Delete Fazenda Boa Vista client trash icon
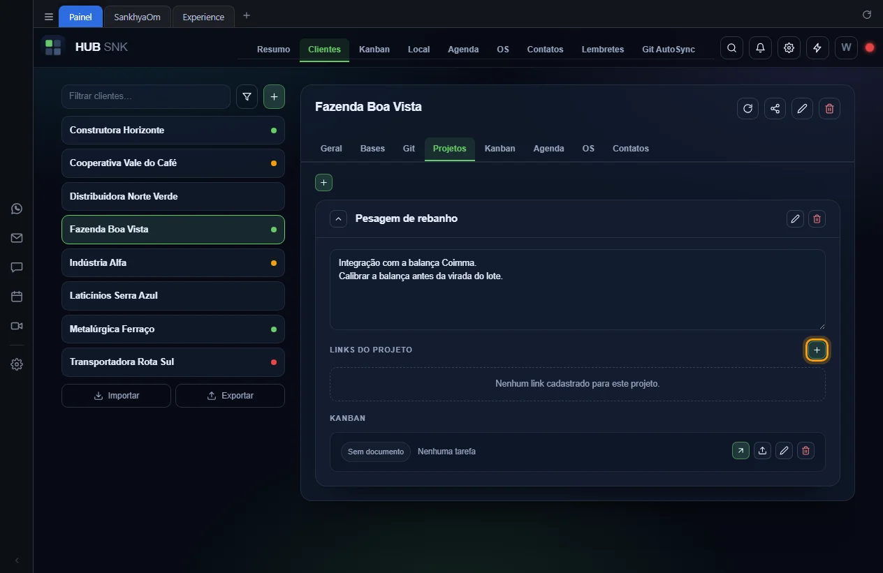883x573 pixels. click(x=829, y=108)
